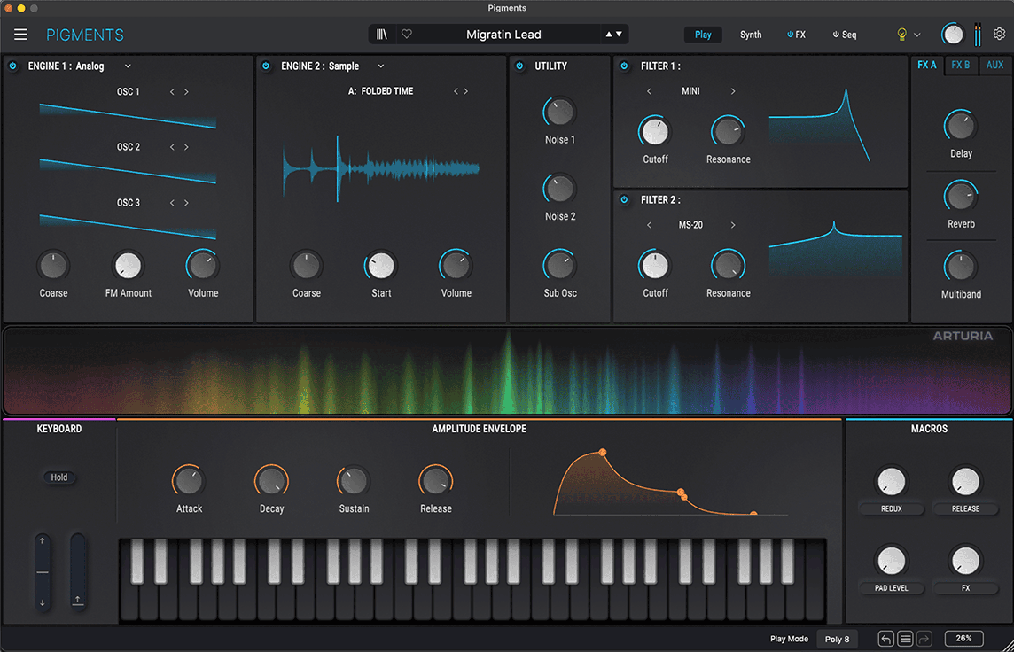Open Poly 8 play mode dropdown
Viewport: 1014px width, 652px height.
(x=837, y=639)
